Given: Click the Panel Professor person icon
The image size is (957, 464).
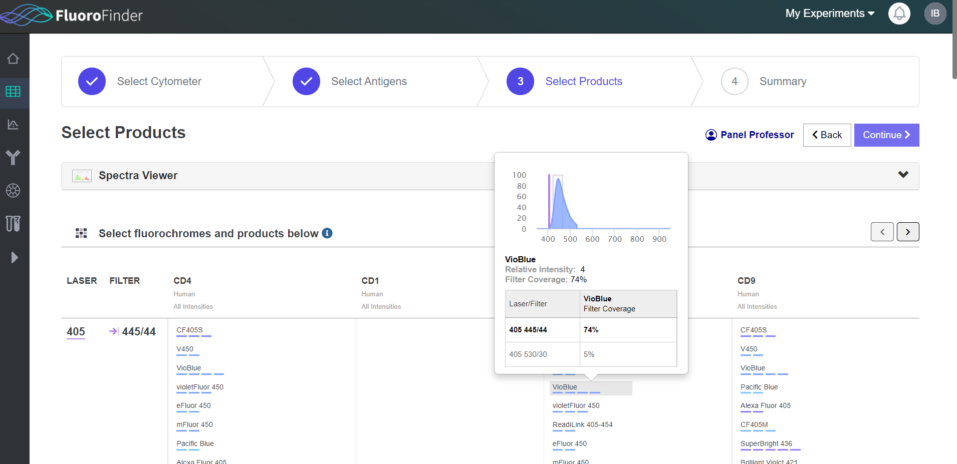Looking at the screenshot, I should click(711, 135).
